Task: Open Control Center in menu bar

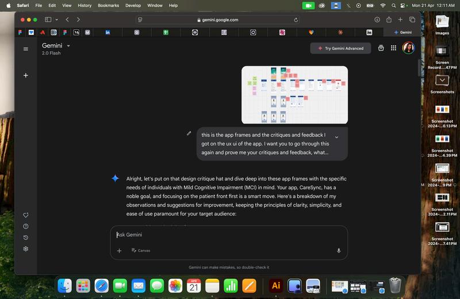Action: tap(404, 5)
